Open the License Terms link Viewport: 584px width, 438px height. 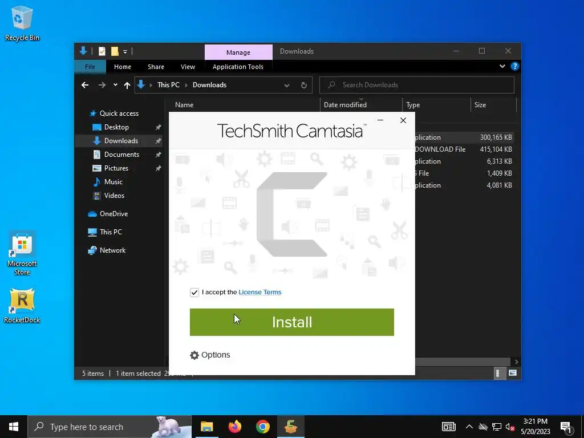point(259,292)
